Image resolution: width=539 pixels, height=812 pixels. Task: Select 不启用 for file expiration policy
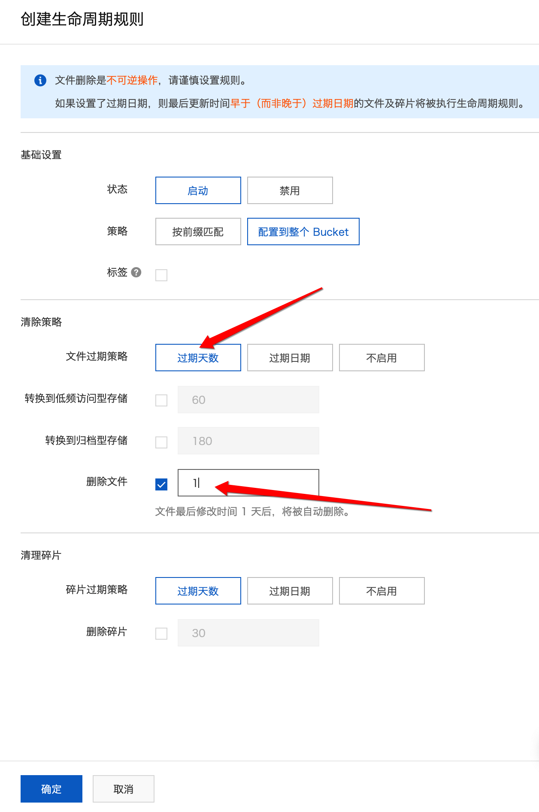point(382,358)
